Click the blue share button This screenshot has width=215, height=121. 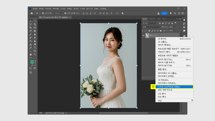164,13
